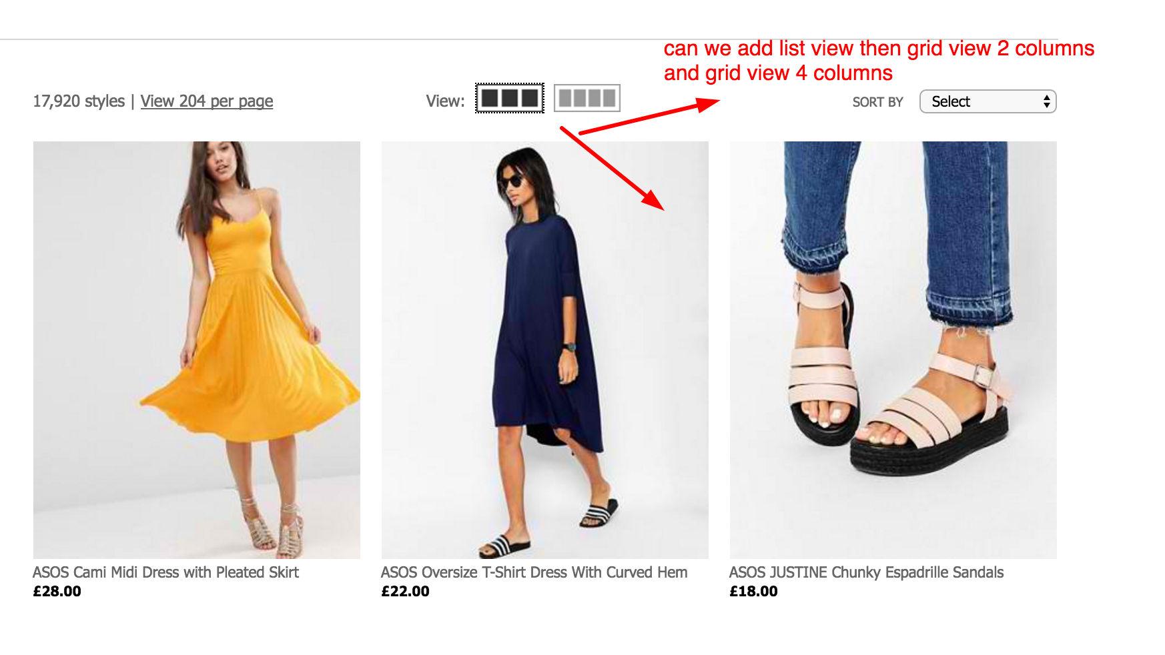Click the £18.00 price
Viewport: 1165px width, 655px height.
click(x=754, y=591)
